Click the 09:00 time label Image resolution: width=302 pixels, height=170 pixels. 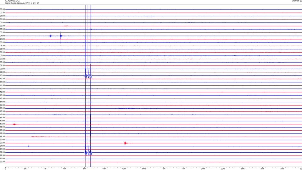(x=3, y=69)
